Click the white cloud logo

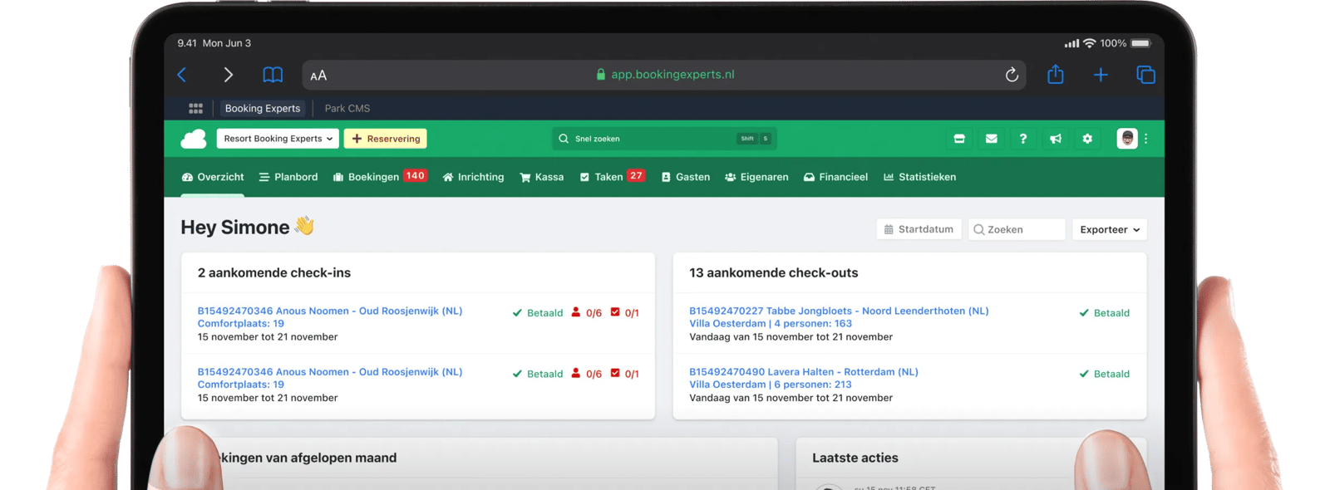tap(194, 139)
